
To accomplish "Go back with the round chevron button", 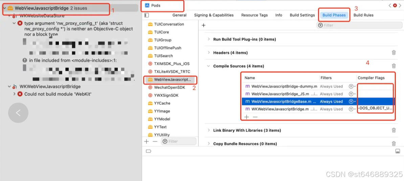I will pyautogui.click(x=18, y=112).
